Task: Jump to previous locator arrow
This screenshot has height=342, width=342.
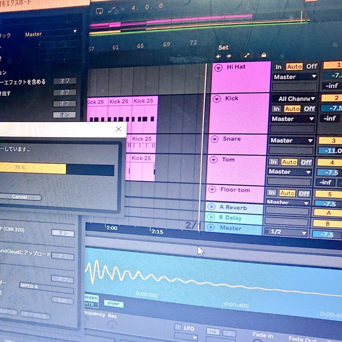Action: (218, 56)
